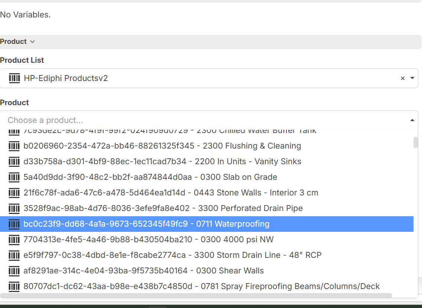Screen dimensions: 422x308
Task: Click the icon next to 3300 Perforated Drain Pipe
Action: (14, 208)
